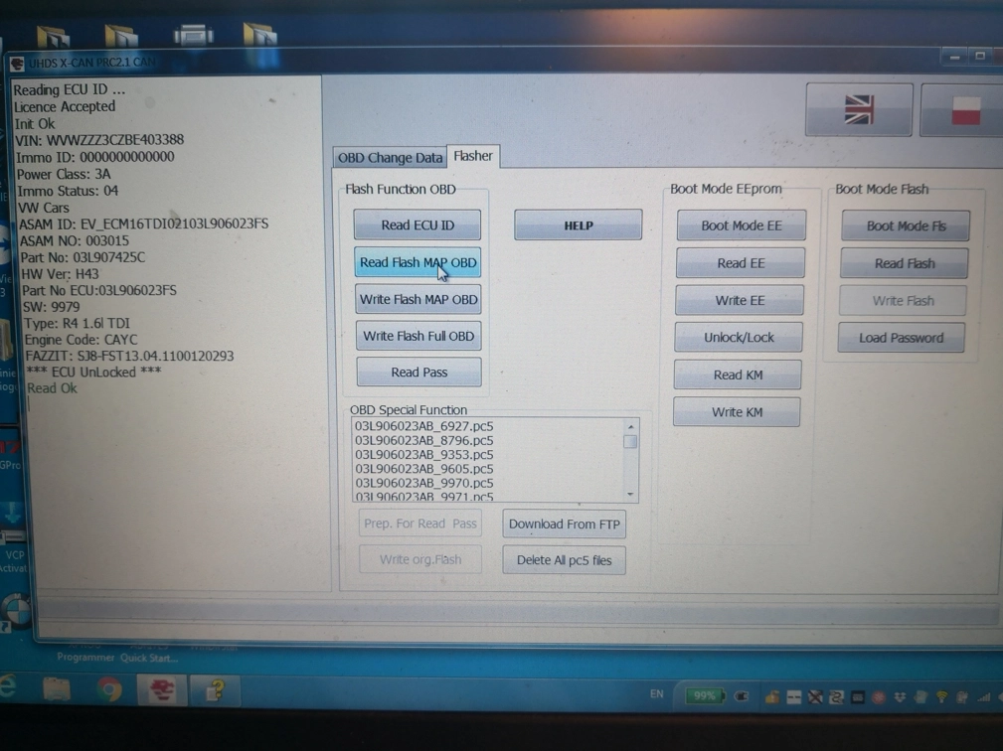Viewport: 1003px width, 751px height.
Task: Click the SW: 9979 log line
Action: click(51, 307)
